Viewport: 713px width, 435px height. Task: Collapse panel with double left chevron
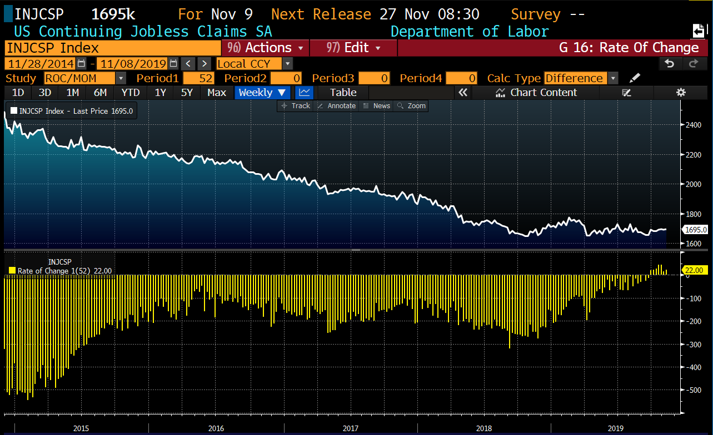463,93
